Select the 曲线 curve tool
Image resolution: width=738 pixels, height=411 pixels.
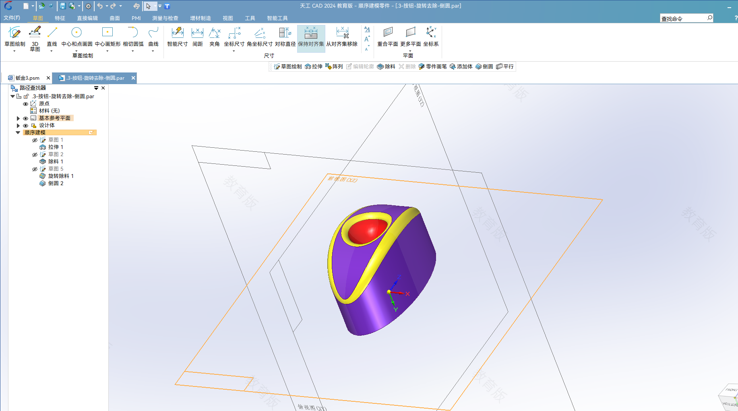click(153, 37)
